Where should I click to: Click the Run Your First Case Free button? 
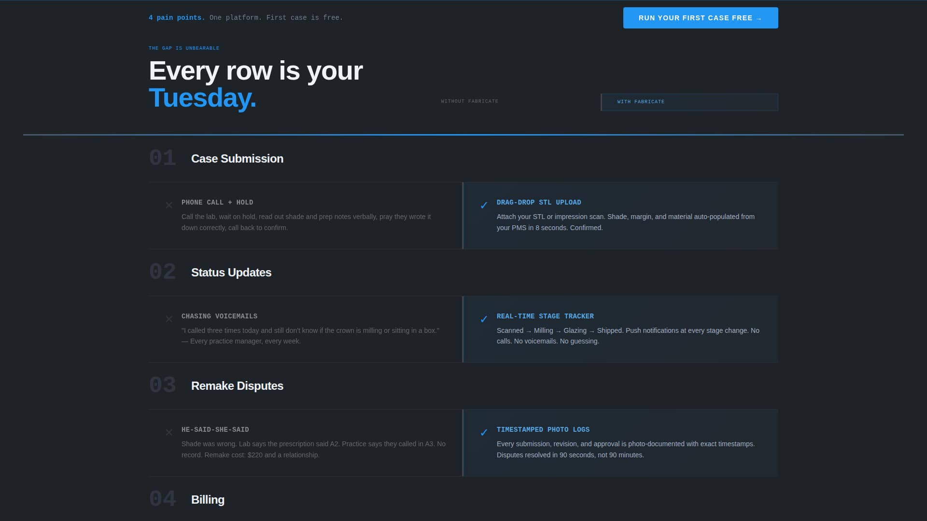tap(701, 18)
